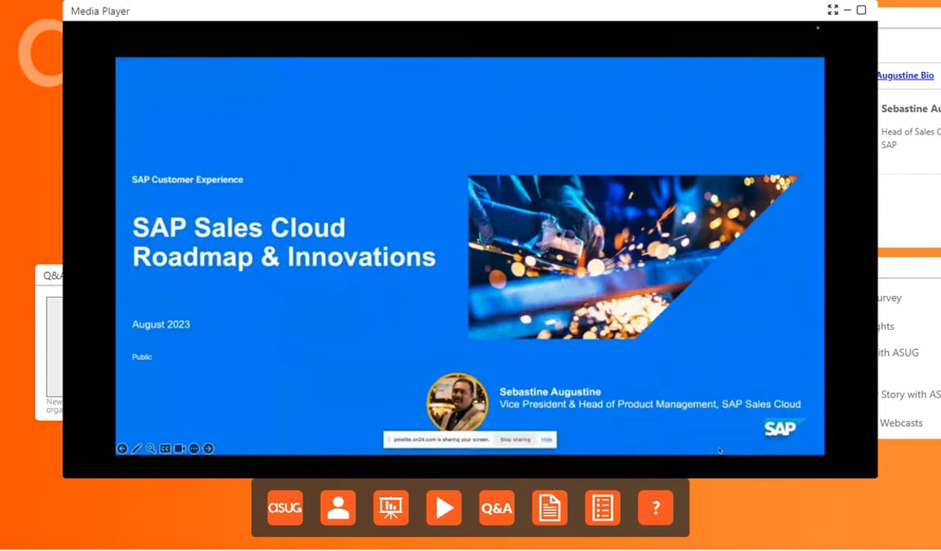Screen dimensions: 941x551
Task: Click 'Public' label on slide
Action: 142,357
